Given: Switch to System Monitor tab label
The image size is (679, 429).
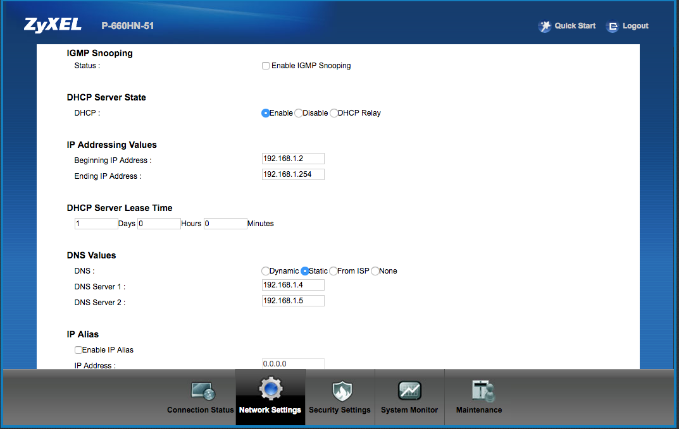Looking at the screenshot, I should coord(409,410).
